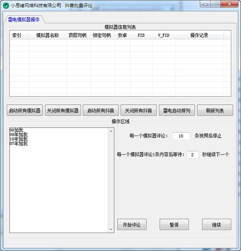Click the comment box scroll down arrow
241x251 pixels.
(111, 229)
